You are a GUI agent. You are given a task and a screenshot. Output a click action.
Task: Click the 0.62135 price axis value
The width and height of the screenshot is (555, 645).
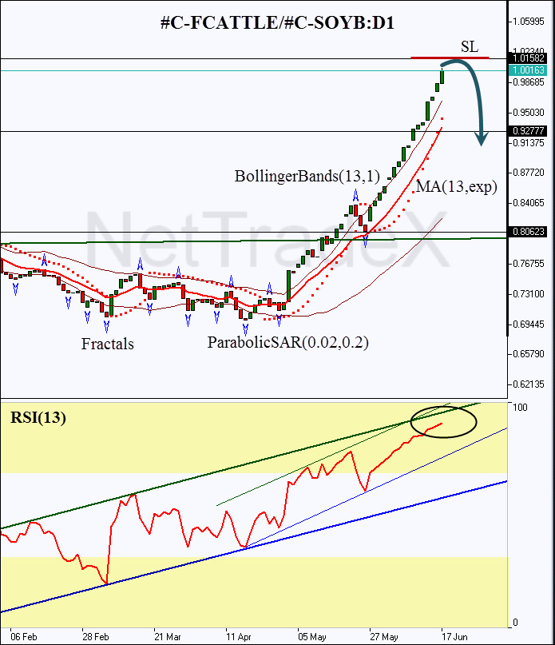(x=529, y=384)
